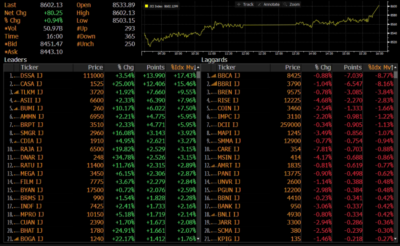Click the yellow JCI Index legend swatch
Screen dimensions: 400x246
coord(146,6)
